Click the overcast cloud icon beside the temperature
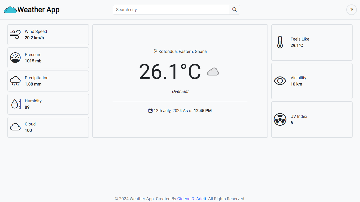Screen dimensions: 360x202 point(213,72)
